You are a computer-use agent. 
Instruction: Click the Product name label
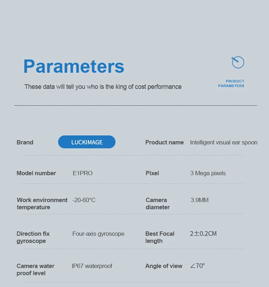click(x=164, y=142)
